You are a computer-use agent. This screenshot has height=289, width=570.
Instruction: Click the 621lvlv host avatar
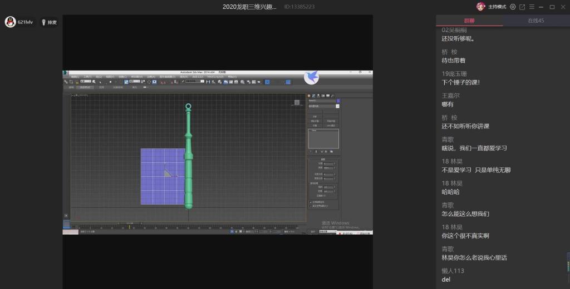click(10, 22)
